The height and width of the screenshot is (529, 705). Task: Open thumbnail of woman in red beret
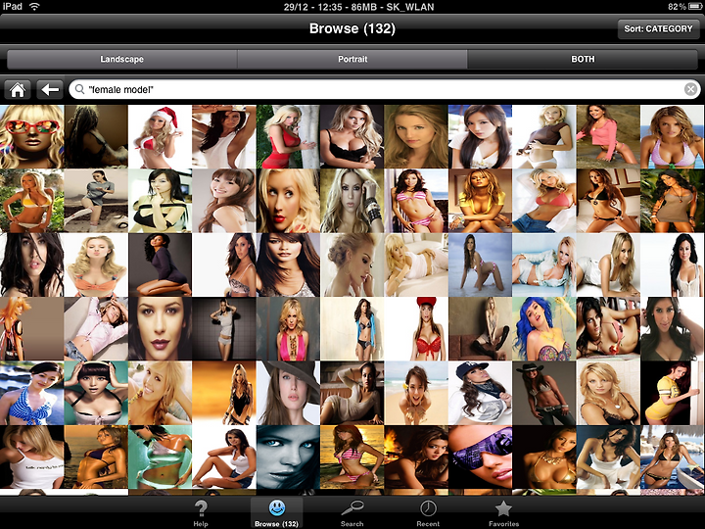[416, 329]
